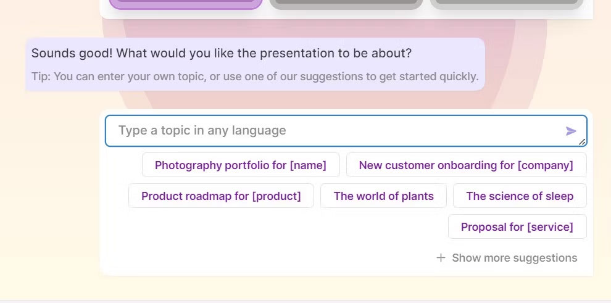The image size is (611, 303).
Task: Click the plus icon beside Show more suggestions
Action: click(x=441, y=257)
